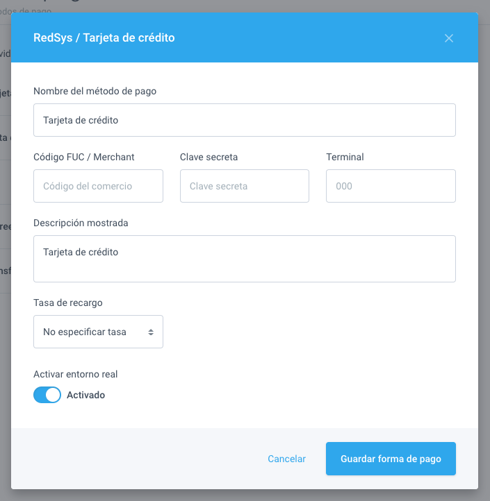Click the Tasa de recargo label
Viewport: 490px width, 501px height.
click(68, 303)
